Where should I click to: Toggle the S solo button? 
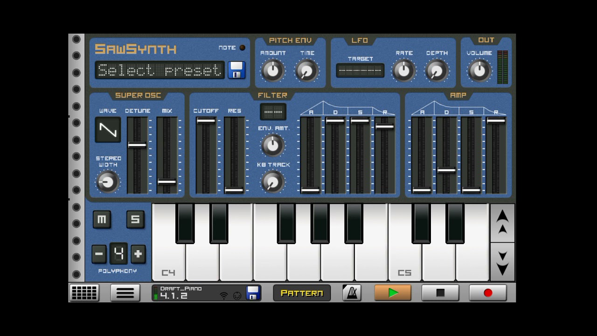[x=135, y=219]
